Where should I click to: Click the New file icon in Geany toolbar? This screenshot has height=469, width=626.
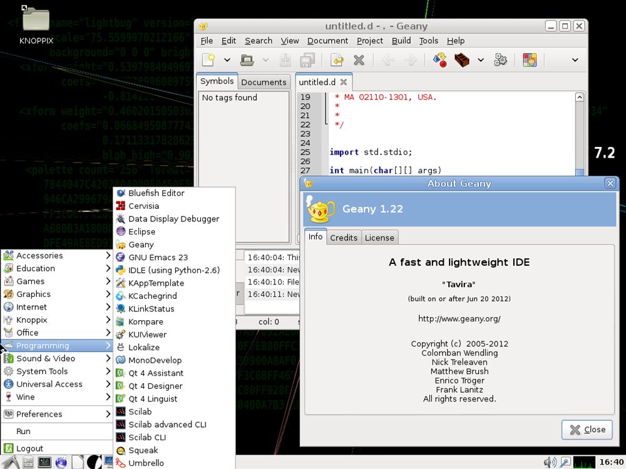point(208,60)
